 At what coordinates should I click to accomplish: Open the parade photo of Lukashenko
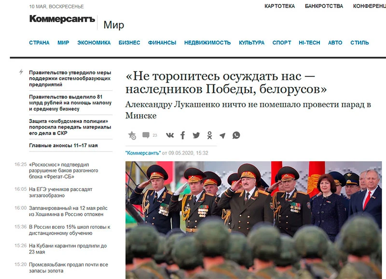point(254,220)
